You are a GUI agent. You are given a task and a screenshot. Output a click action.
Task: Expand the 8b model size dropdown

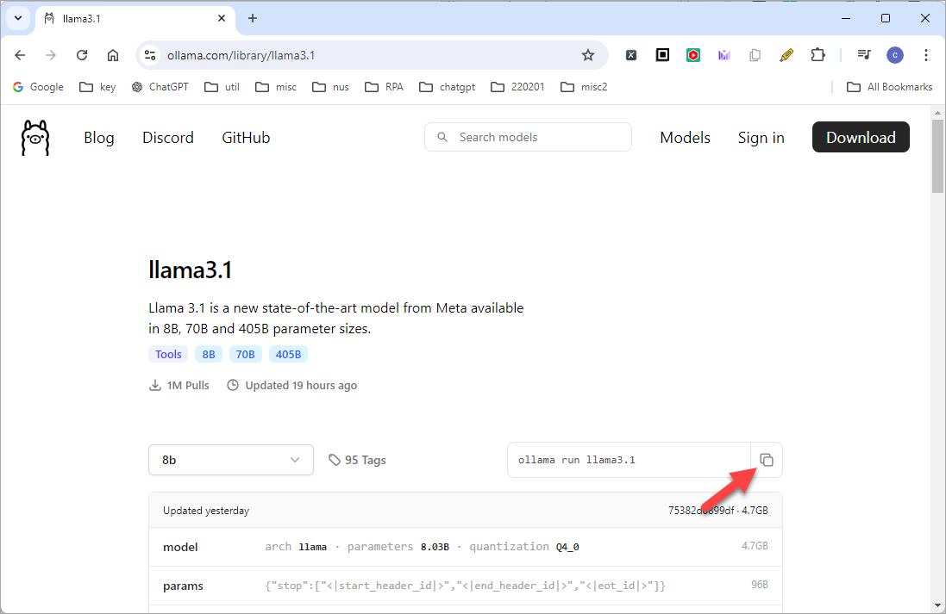point(231,461)
